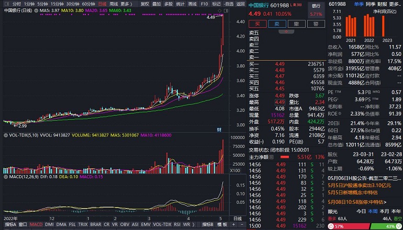Viewport: 403px width, 230px height.
Task: Select the DMA indicator tab
Action: [61, 224]
